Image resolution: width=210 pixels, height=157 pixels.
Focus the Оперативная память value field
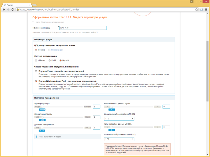click(97, 117)
